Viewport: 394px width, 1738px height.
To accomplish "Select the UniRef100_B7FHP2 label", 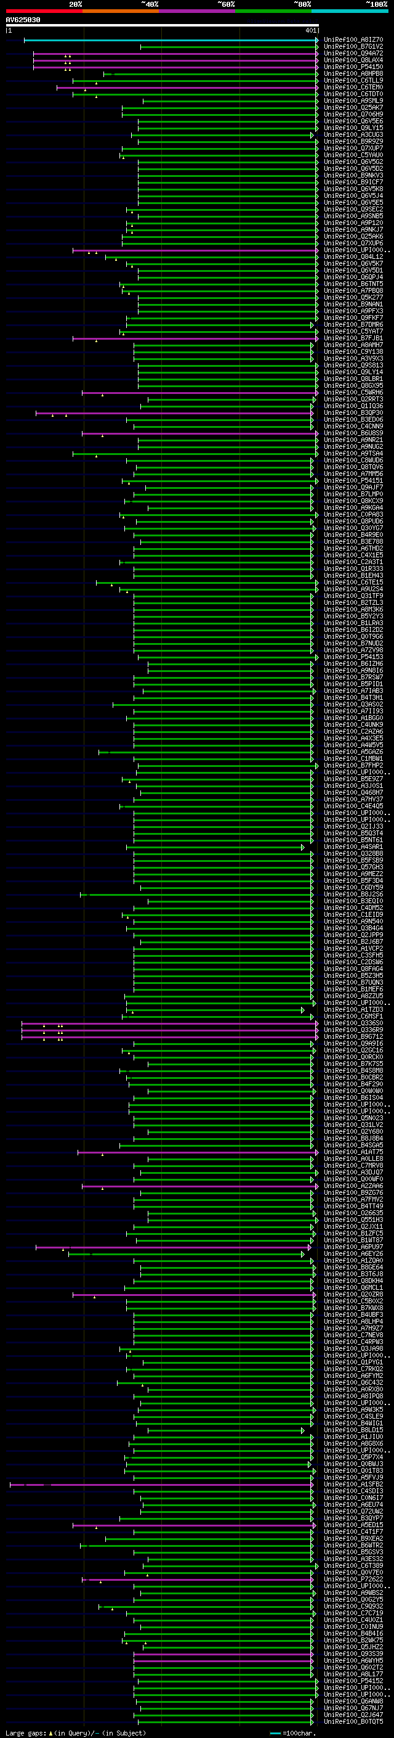I will tap(353, 765).
